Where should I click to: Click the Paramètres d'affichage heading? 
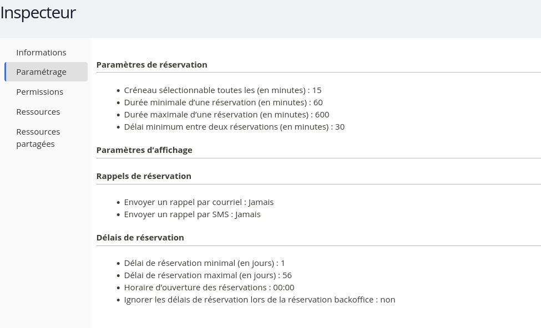click(x=144, y=150)
